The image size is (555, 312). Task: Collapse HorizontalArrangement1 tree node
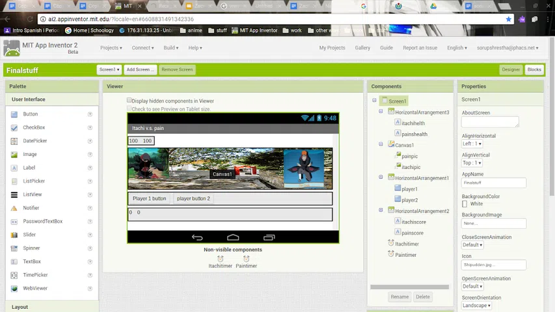pos(381,177)
